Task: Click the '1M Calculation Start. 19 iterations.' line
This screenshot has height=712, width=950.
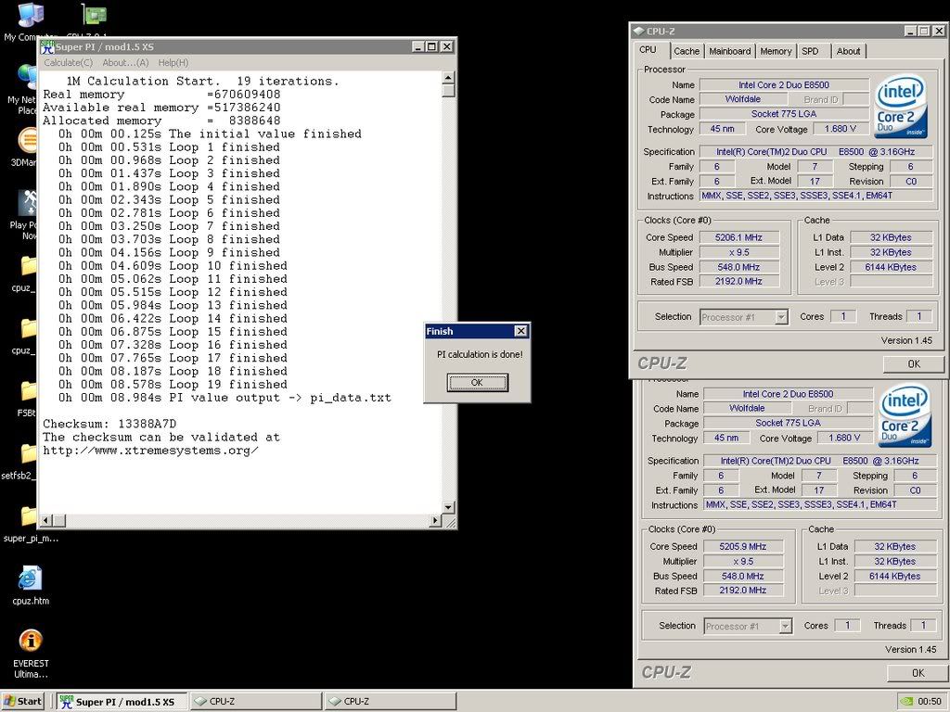Action: (x=202, y=82)
